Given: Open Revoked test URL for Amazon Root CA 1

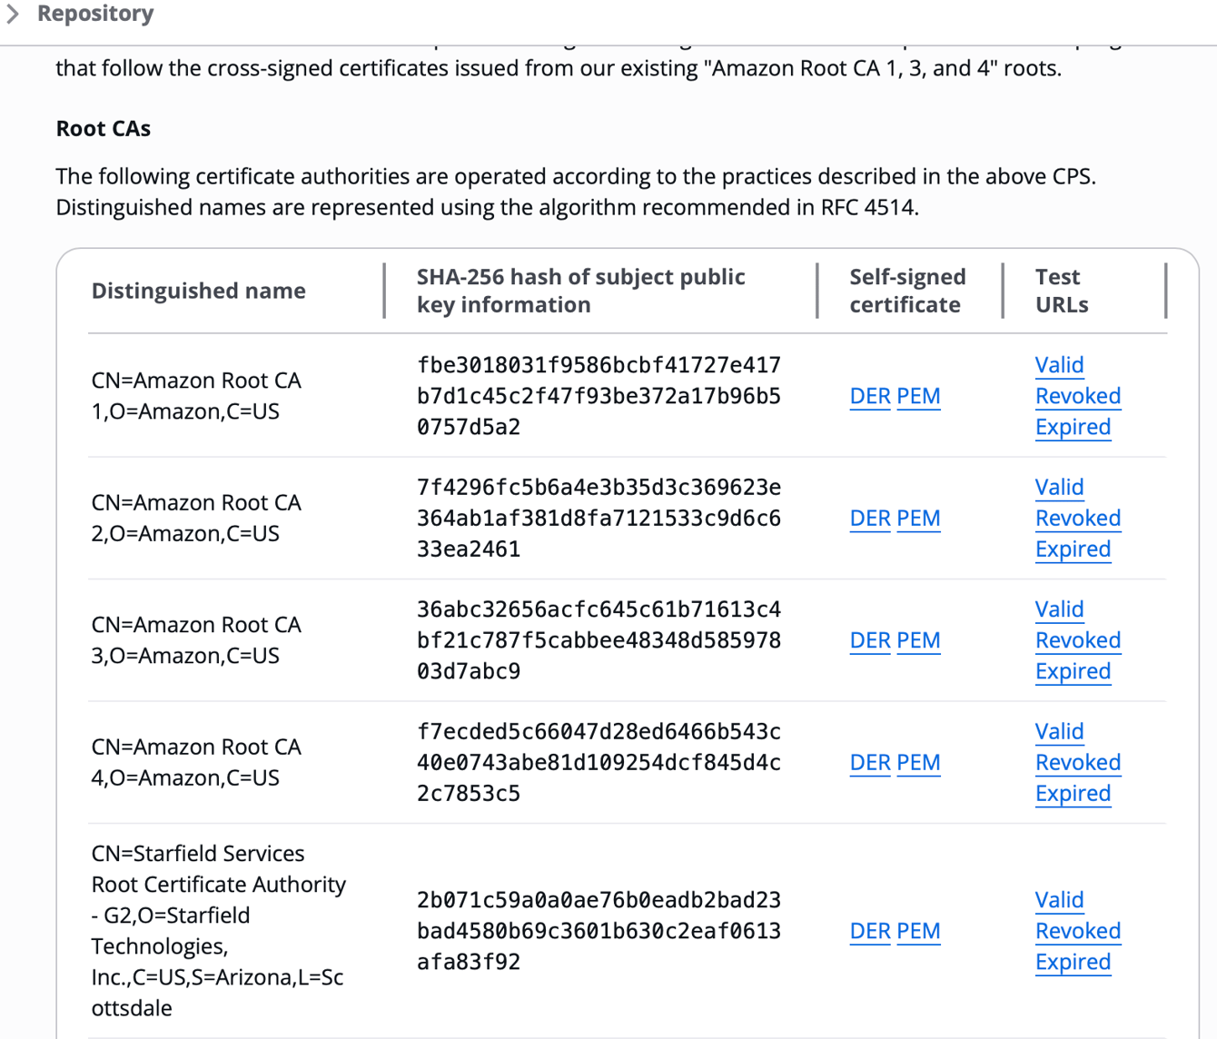Looking at the screenshot, I should 1078,396.
